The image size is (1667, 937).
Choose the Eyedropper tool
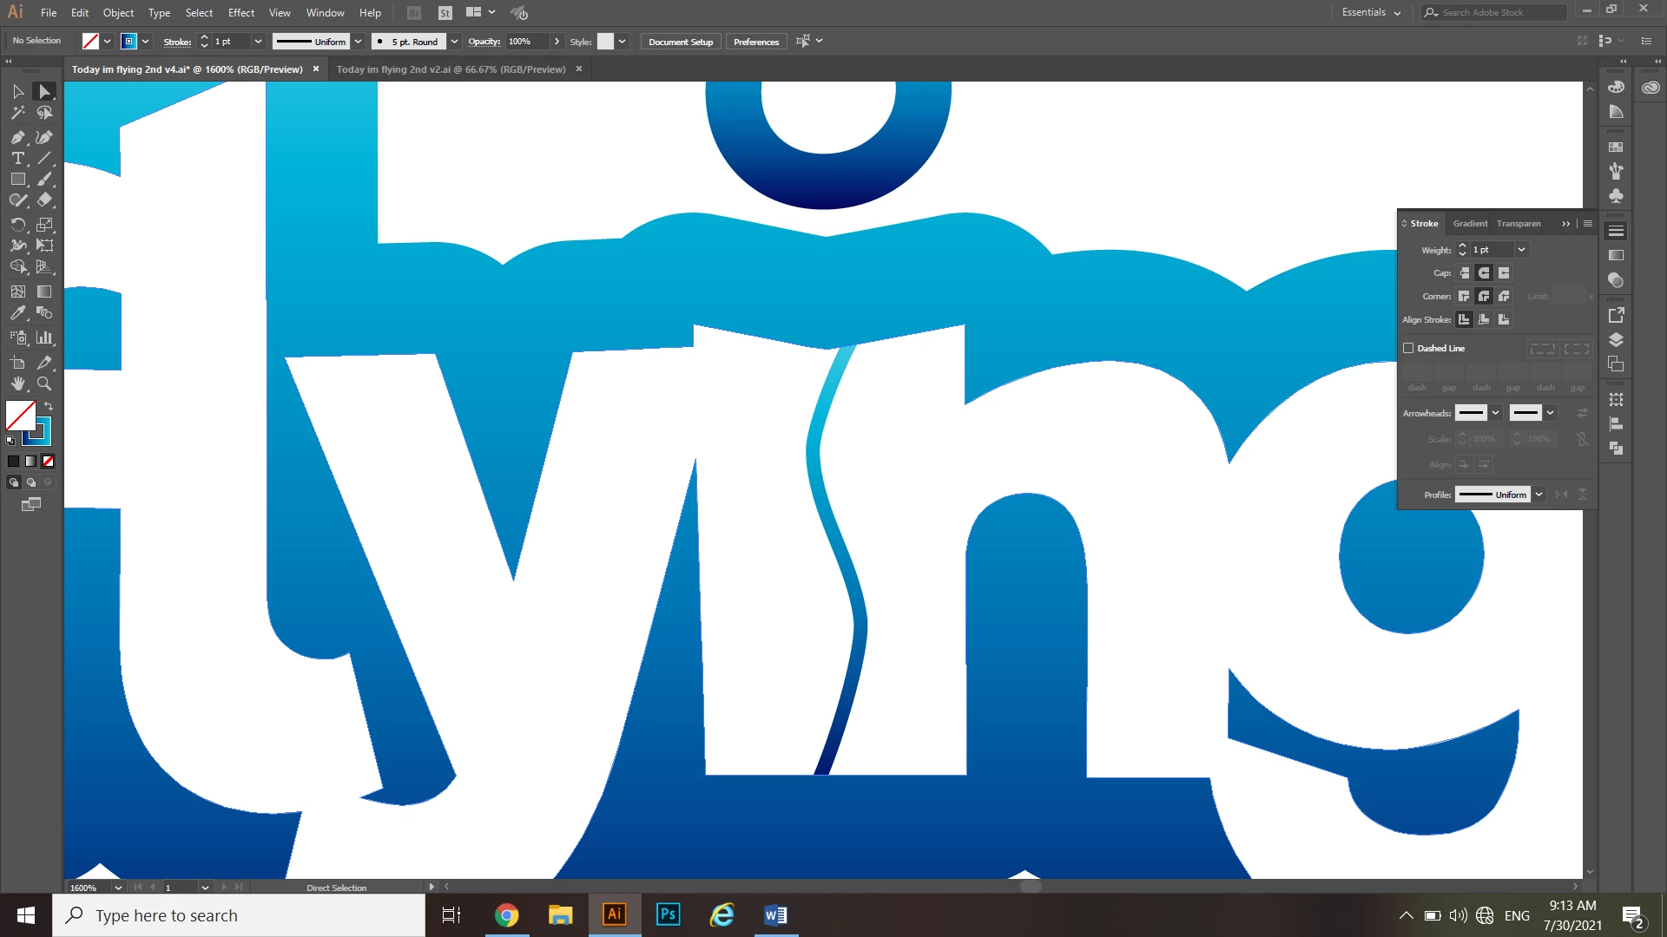17,313
